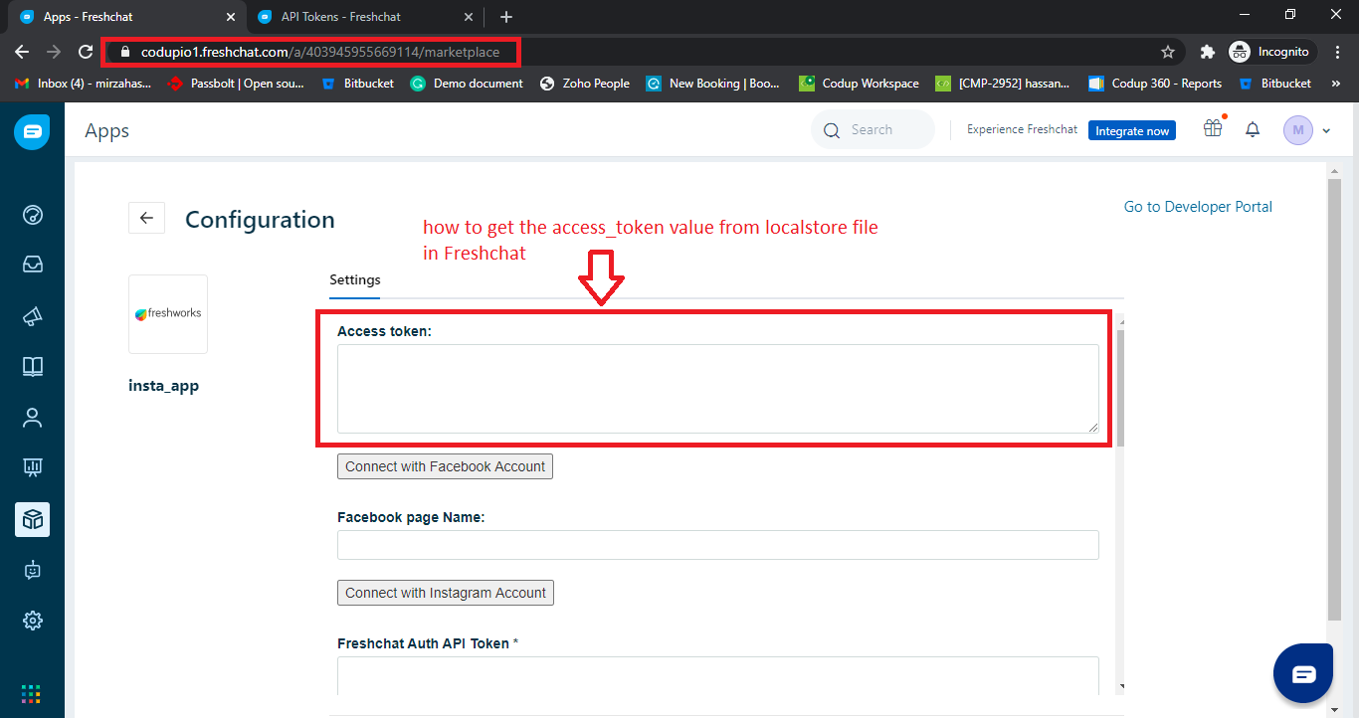Open the Dashboard gauge icon in sidebar
The image size is (1359, 718).
[33, 215]
